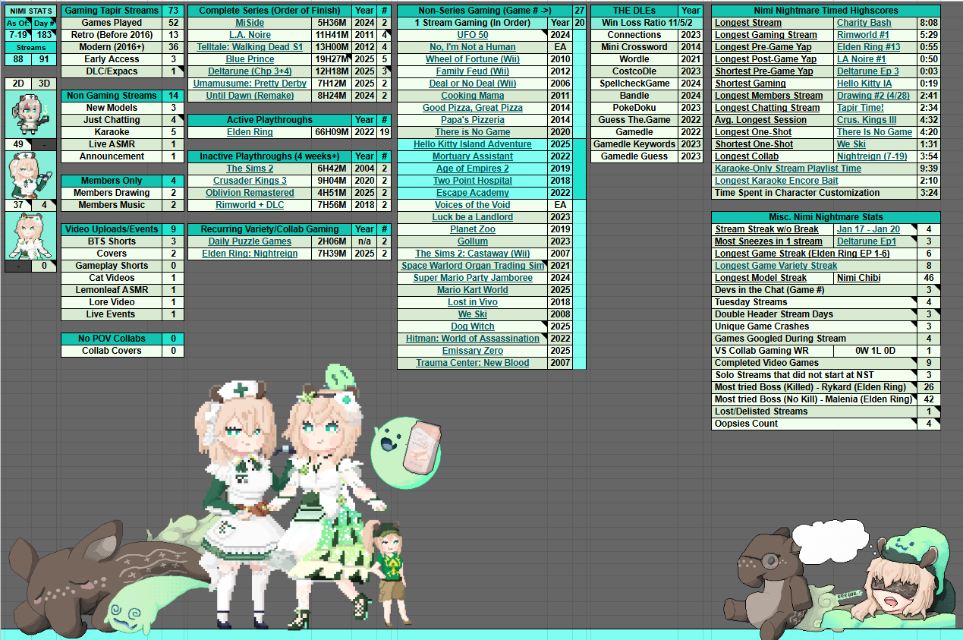The width and height of the screenshot is (963, 640).
Task: Open Karaoke-Only Stream Playlist Time link
Action: (x=788, y=169)
